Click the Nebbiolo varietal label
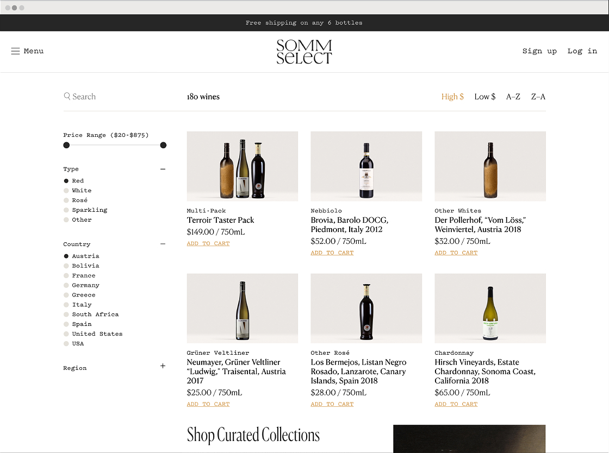The height and width of the screenshot is (453, 609). [x=326, y=211]
